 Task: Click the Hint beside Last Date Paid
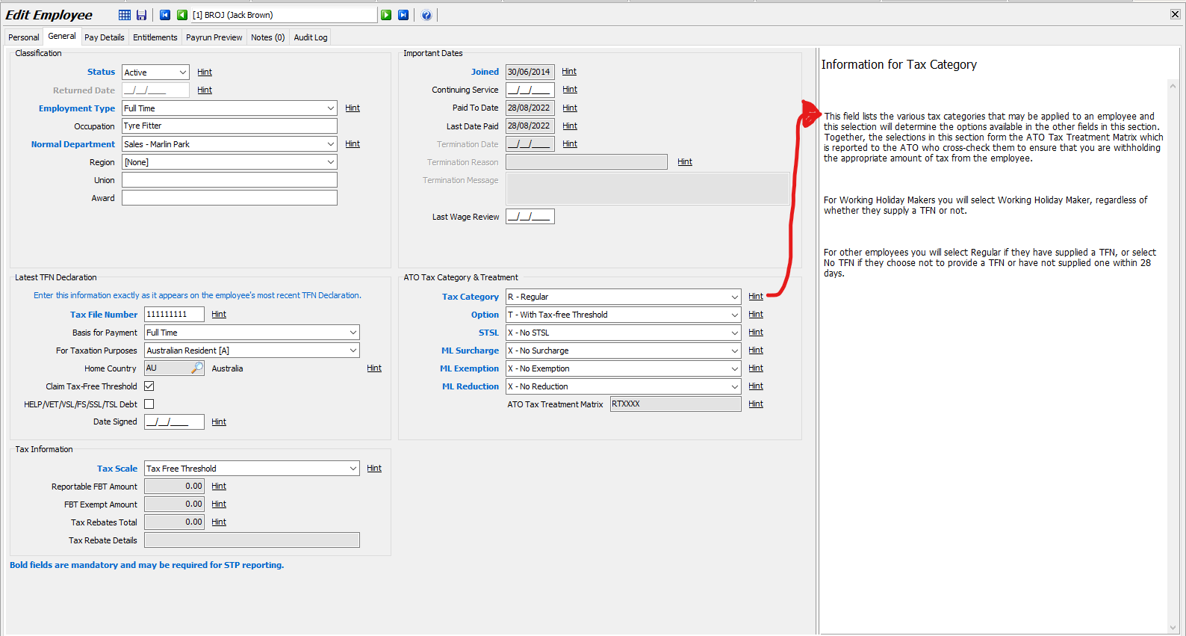point(570,126)
